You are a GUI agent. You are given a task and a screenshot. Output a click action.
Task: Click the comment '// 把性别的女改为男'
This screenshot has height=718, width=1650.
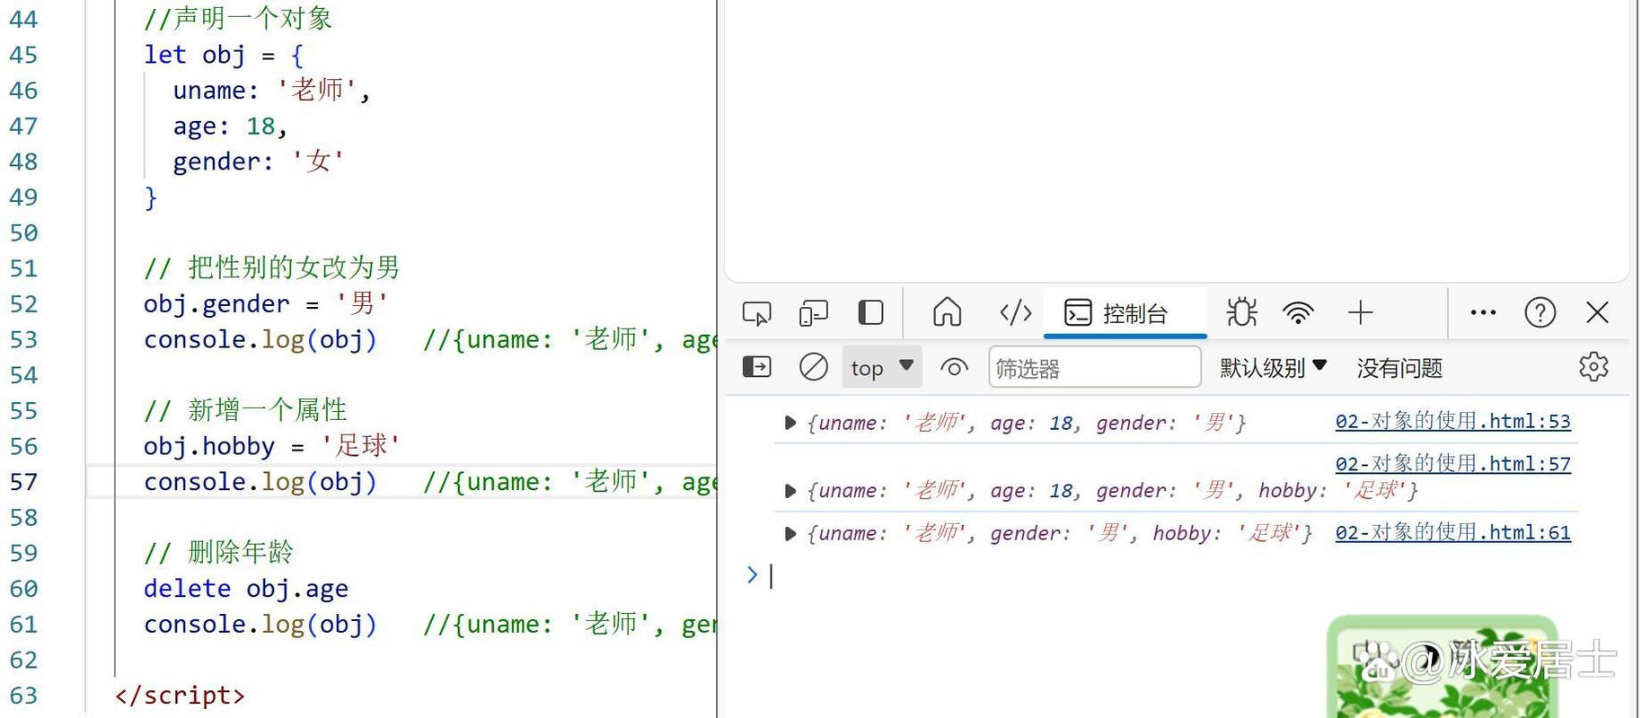271,267
